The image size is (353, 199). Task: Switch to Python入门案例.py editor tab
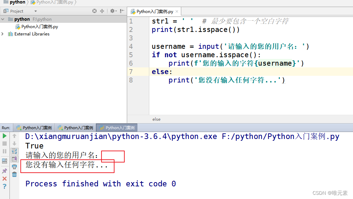pos(155,12)
